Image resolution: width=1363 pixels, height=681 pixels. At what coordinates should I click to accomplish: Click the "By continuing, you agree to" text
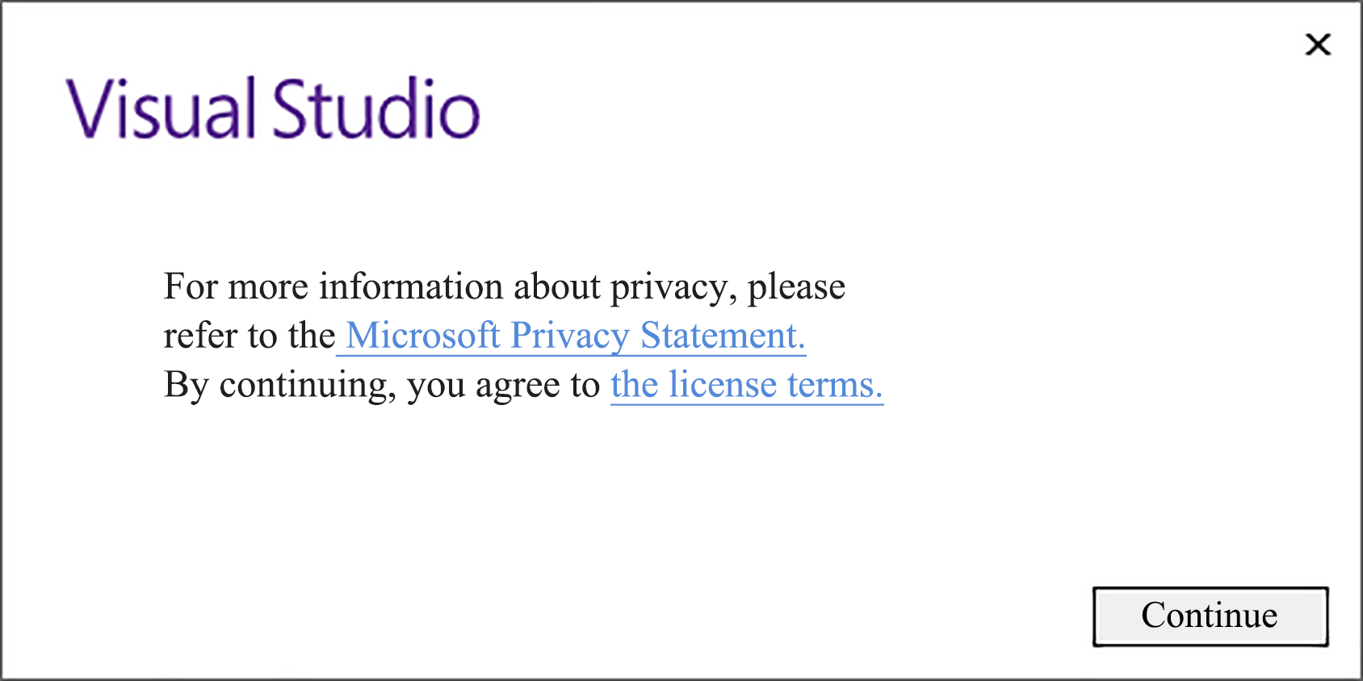tap(381, 385)
